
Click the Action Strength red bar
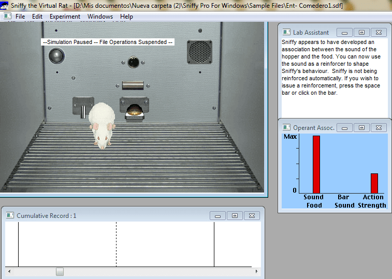[374, 183]
